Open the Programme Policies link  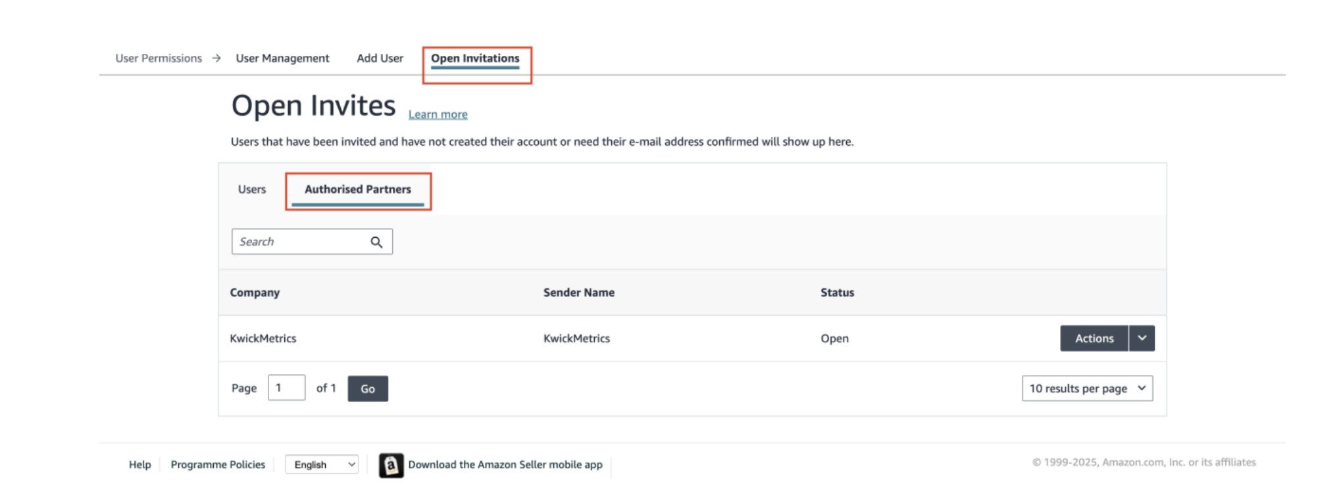coord(218,464)
